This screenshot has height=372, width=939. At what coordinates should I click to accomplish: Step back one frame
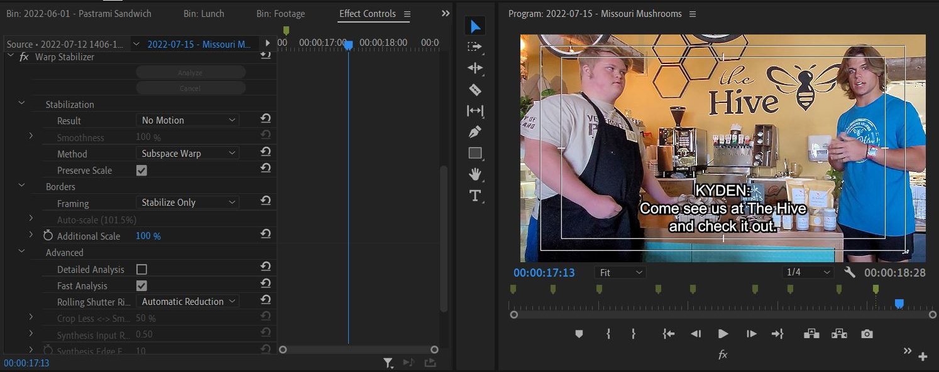coord(696,334)
